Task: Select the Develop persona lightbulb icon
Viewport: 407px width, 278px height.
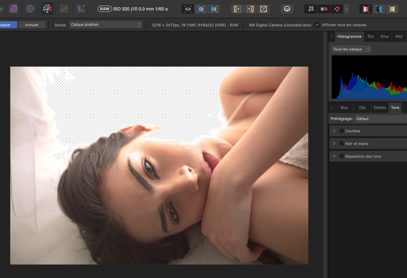Action: click(x=47, y=9)
